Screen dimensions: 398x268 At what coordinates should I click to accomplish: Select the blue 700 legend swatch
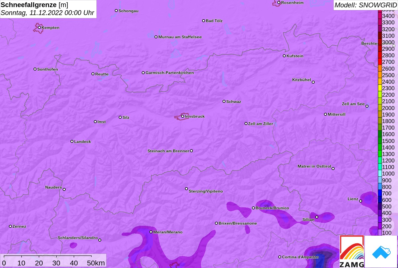(380, 193)
